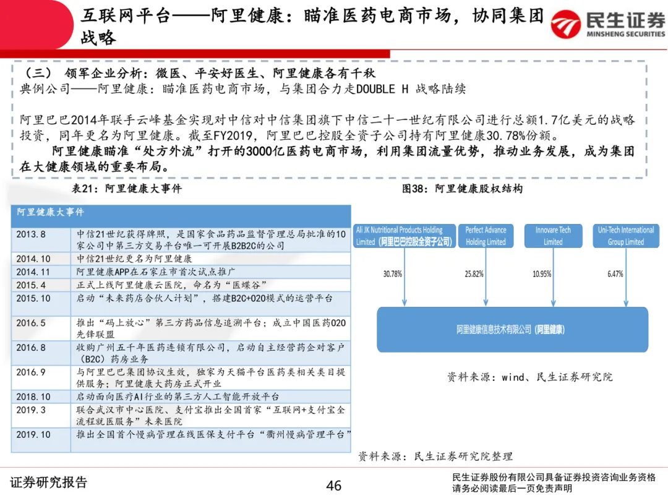Click the Uni-Tech International Group Limited box

coord(626,236)
